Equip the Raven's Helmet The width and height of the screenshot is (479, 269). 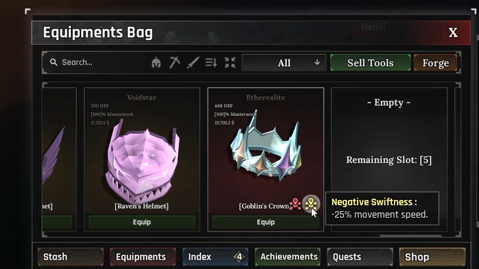tap(142, 222)
